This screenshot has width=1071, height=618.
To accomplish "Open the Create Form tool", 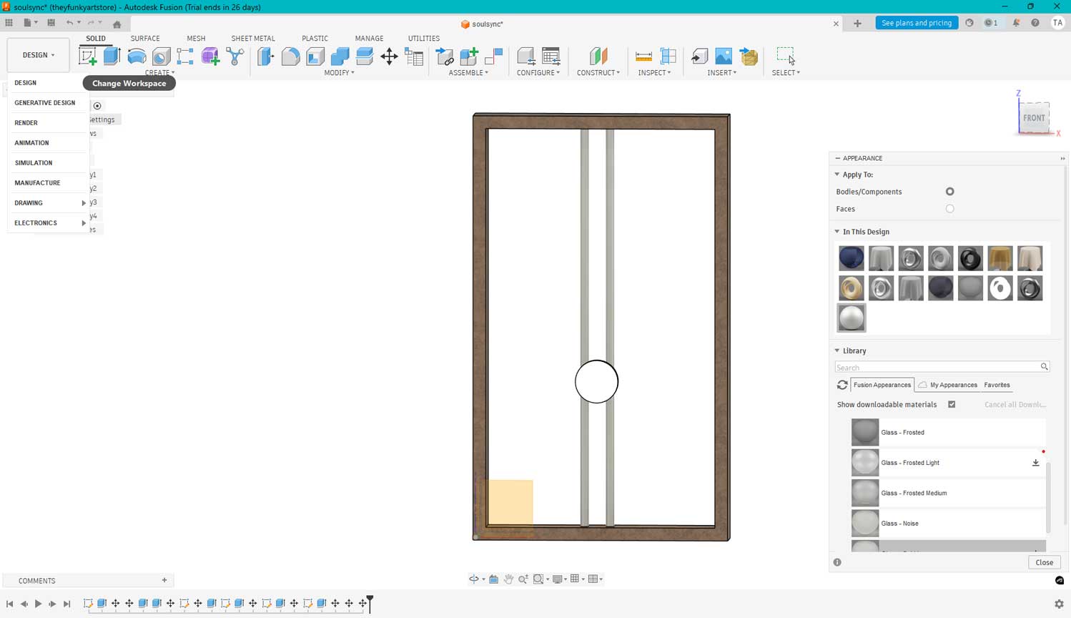I will (210, 57).
